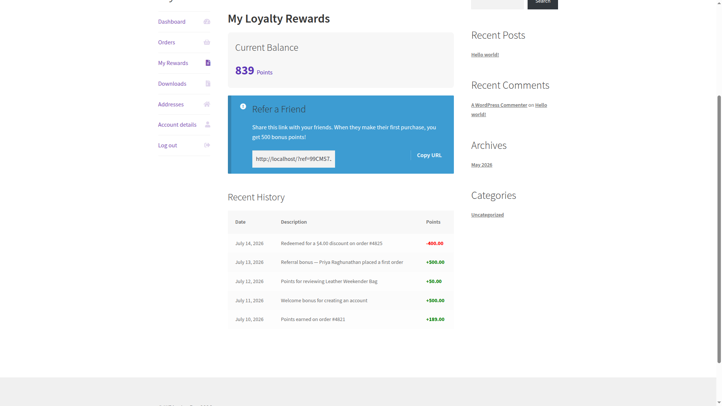Open Addresses account page

tap(171, 105)
